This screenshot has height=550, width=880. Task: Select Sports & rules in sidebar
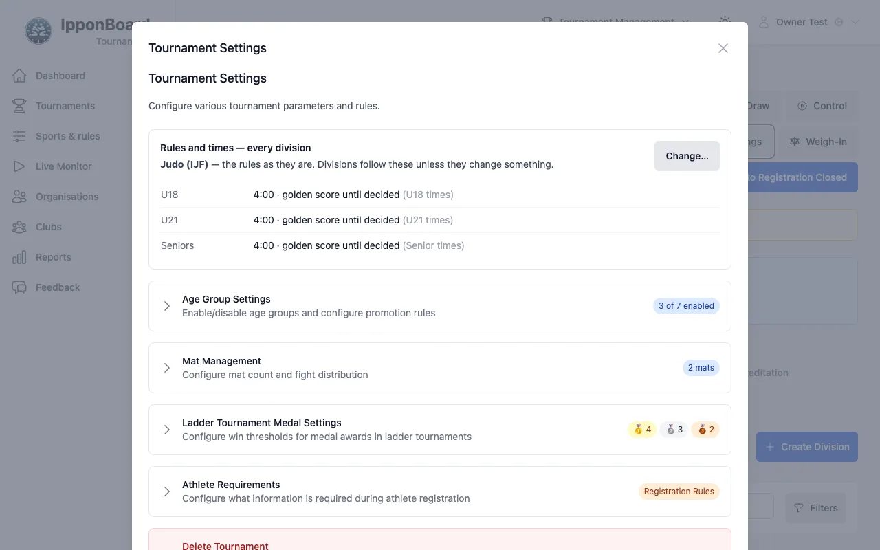coord(67,136)
